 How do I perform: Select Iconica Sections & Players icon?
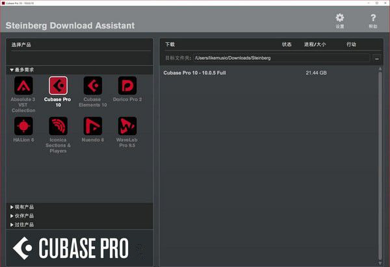pos(58,126)
